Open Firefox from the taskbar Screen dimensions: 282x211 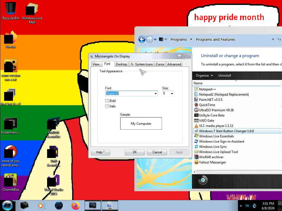pyautogui.click(x=75, y=206)
